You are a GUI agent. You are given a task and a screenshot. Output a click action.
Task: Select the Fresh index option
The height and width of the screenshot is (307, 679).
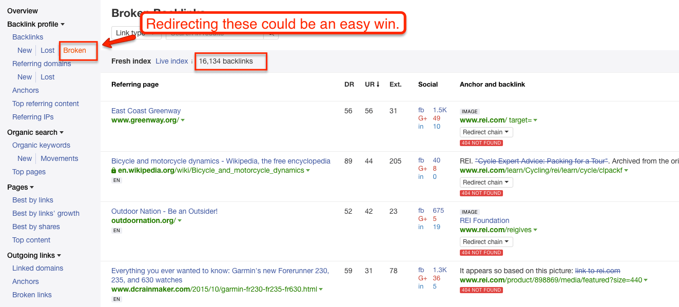(x=131, y=61)
